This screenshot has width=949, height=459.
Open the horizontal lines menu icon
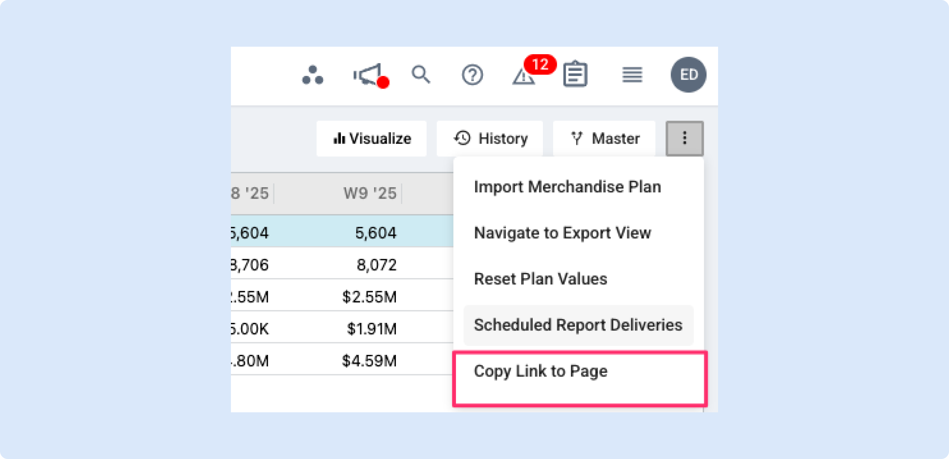coord(632,74)
